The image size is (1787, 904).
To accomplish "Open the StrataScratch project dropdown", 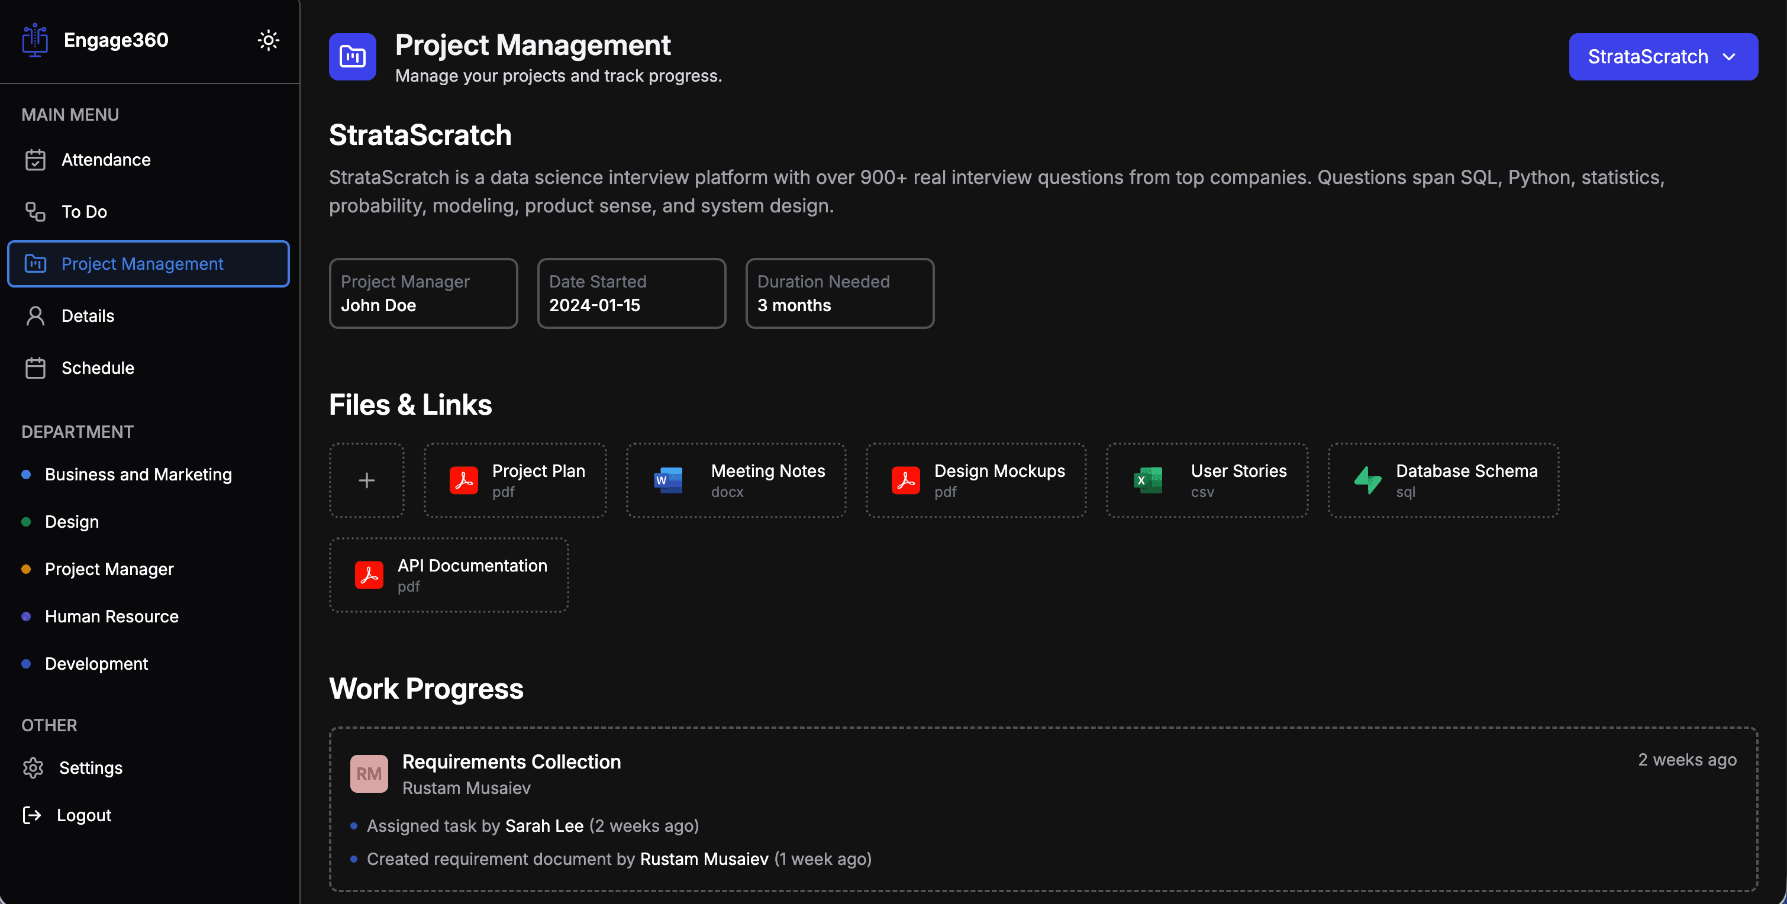I will (1663, 57).
